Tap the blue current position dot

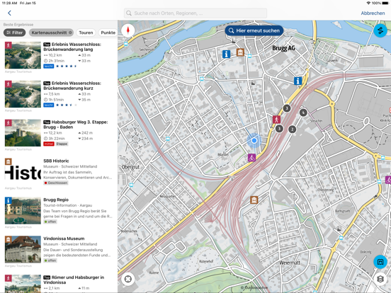click(254, 141)
